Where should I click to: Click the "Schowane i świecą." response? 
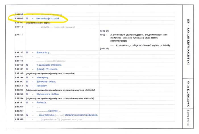pos(46,82)
